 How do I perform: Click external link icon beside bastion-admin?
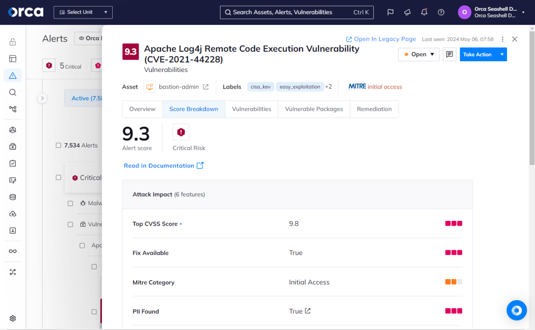(x=206, y=87)
